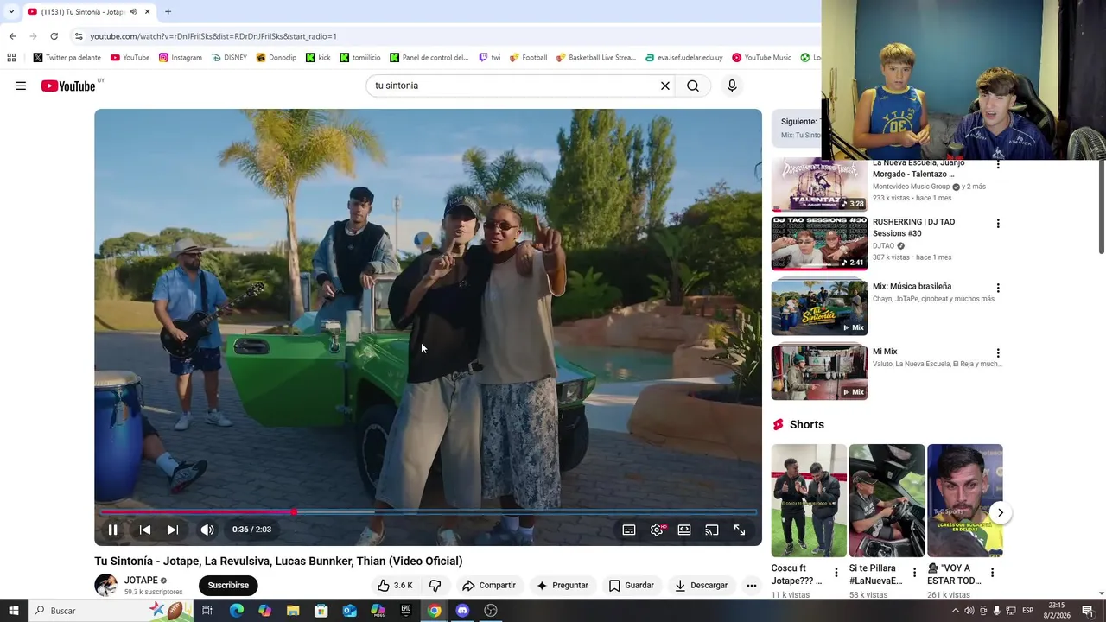
Task: Open Microsoft Edge from taskbar
Action: pos(237,611)
